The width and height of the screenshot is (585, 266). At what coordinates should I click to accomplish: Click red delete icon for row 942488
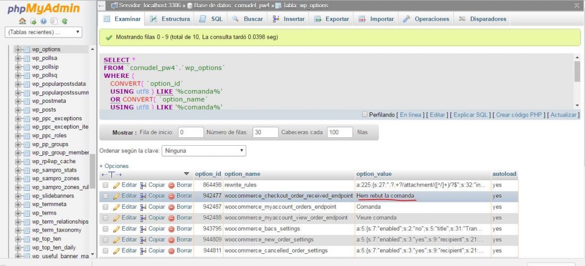[171, 218]
